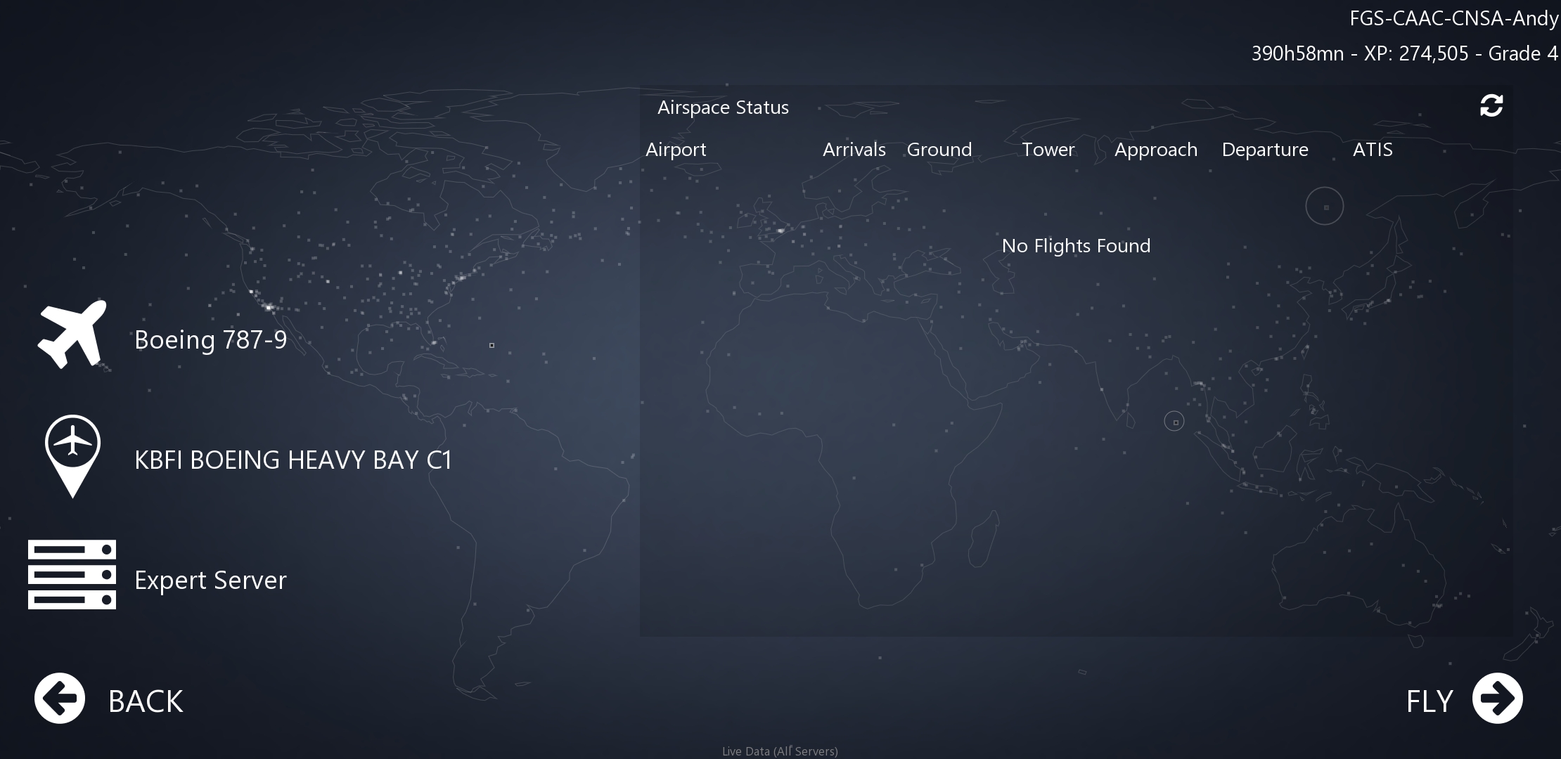Click the airplane aircraft selection icon

tap(72, 335)
